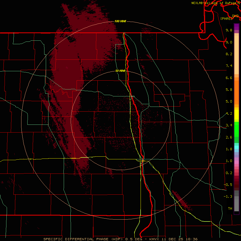Click the -1.3 legend value
This screenshot has height=241, width=241.
[228, 197]
